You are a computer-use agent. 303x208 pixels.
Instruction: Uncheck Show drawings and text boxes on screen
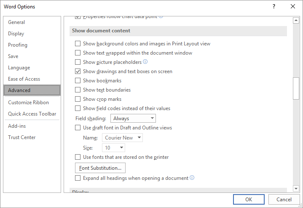pyautogui.click(x=78, y=71)
